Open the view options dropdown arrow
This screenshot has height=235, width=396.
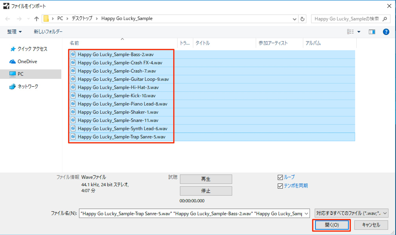[x=359, y=32]
